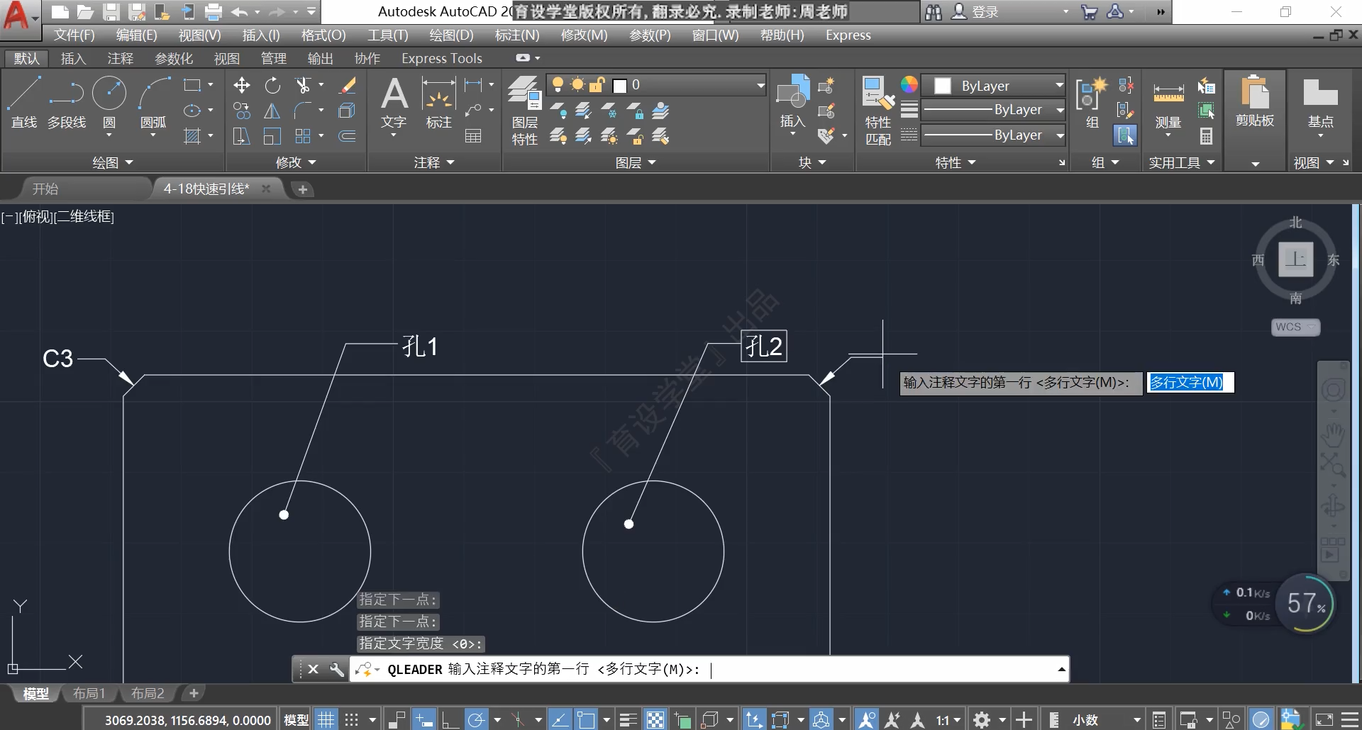The width and height of the screenshot is (1362, 730).
Task: Click the Autodesk App Store cart icon
Action: (x=1089, y=11)
